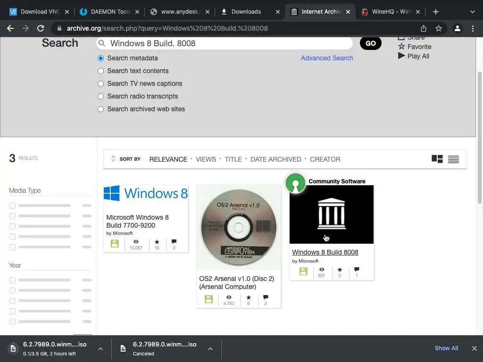
Task: Click the page vertical scrollbar
Action: click(x=479, y=137)
